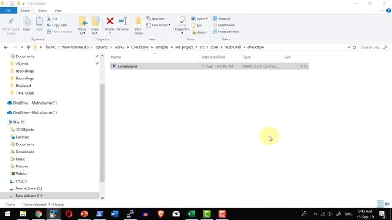Open the Easy access dropdown
Screen dimensions: 392x220
(158, 25)
